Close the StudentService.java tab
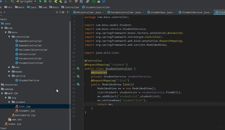The width and height of the screenshot is (225, 130). coord(211,13)
